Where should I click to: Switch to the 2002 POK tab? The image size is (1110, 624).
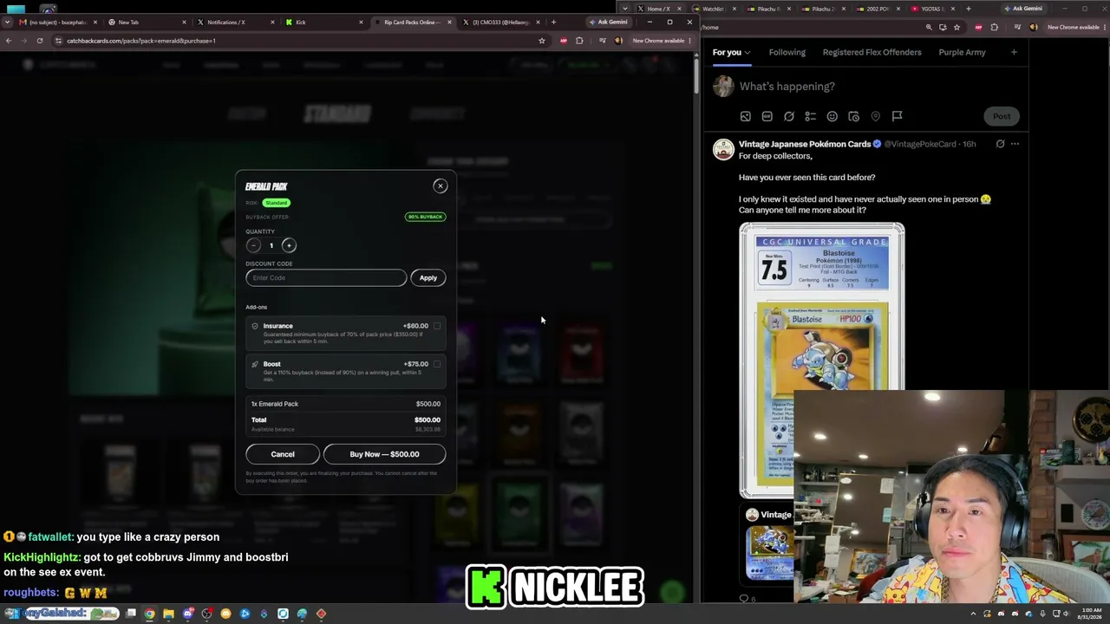point(878,9)
